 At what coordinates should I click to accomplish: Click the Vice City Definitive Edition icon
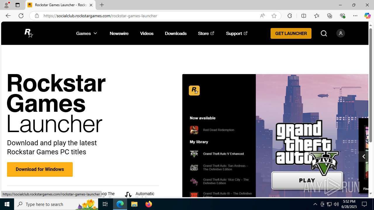coord(194,181)
